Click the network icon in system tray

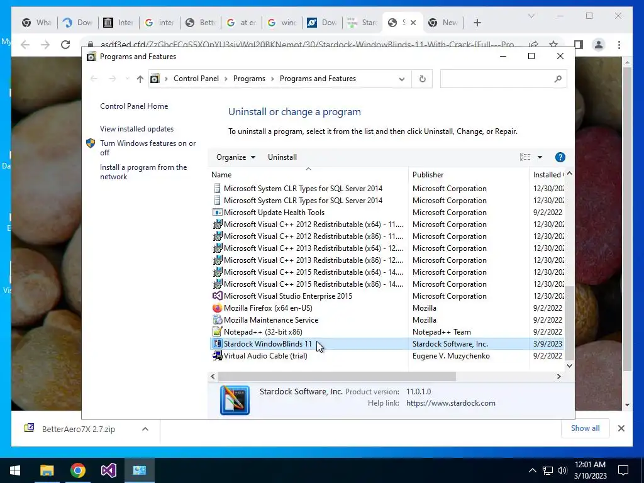click(x=548, y=470)
